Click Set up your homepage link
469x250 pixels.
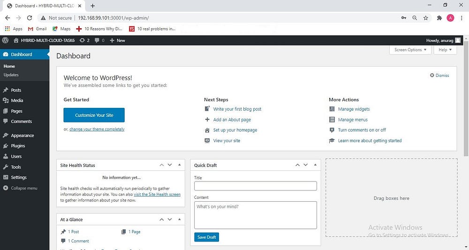(x=235, y=130)
